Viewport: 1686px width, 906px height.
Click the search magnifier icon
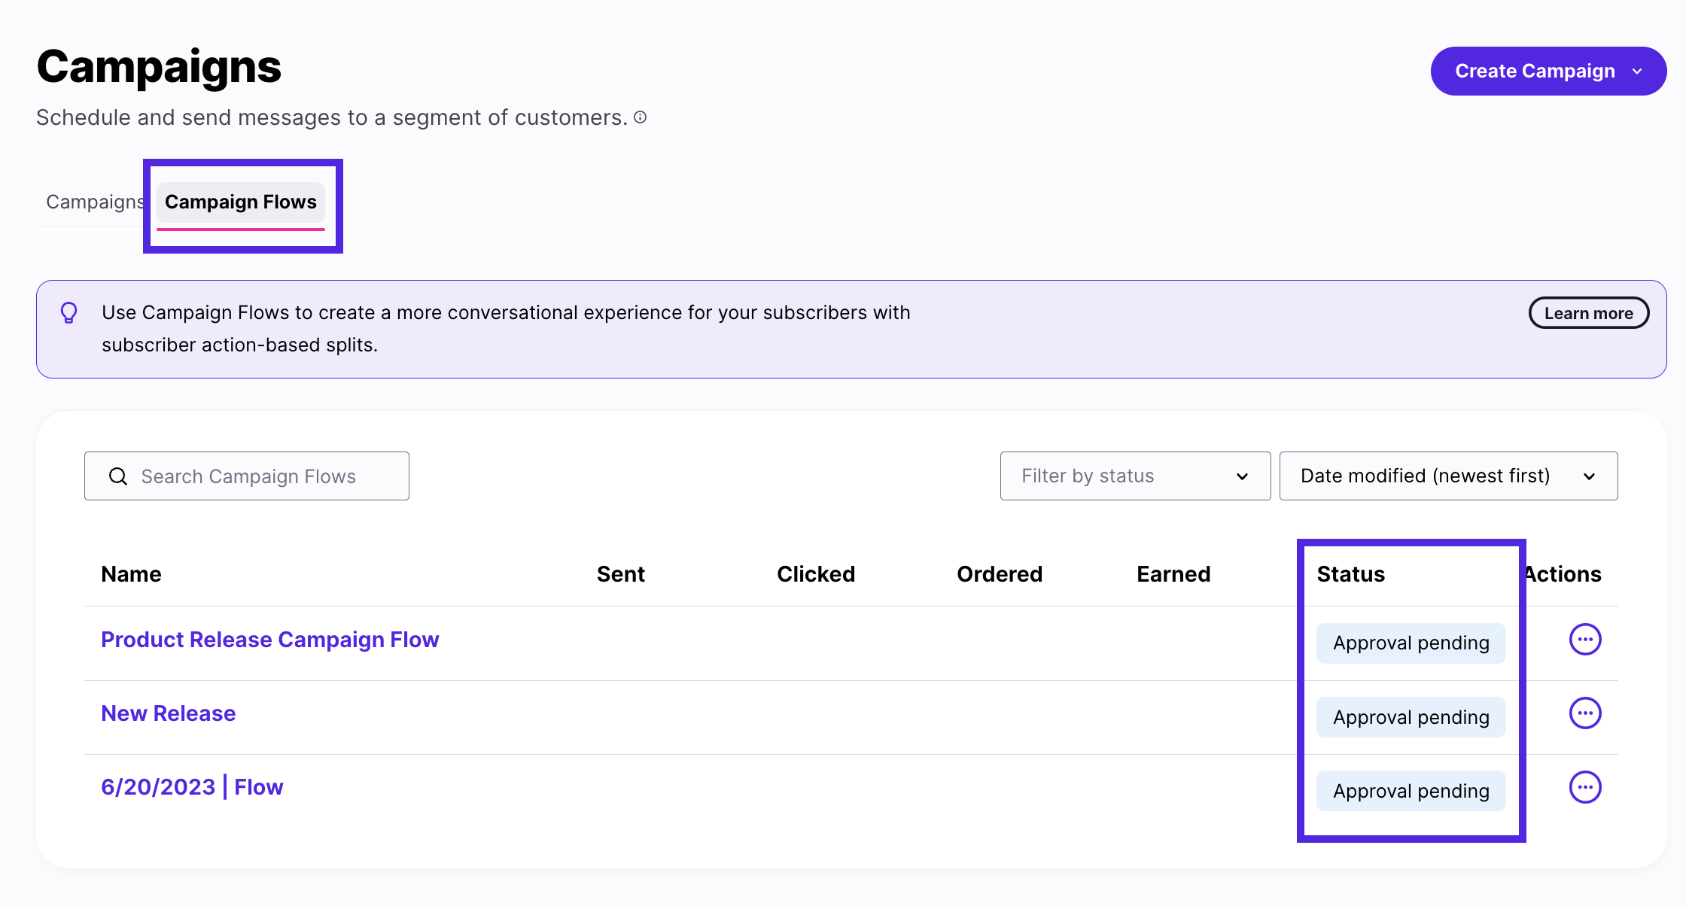(118, 476)
